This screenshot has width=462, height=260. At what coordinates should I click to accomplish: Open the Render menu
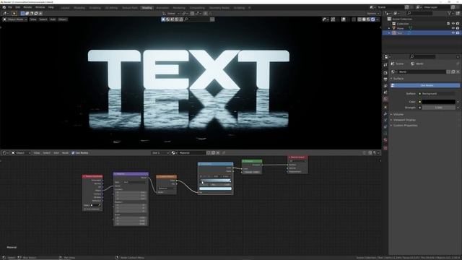[27, 7]
